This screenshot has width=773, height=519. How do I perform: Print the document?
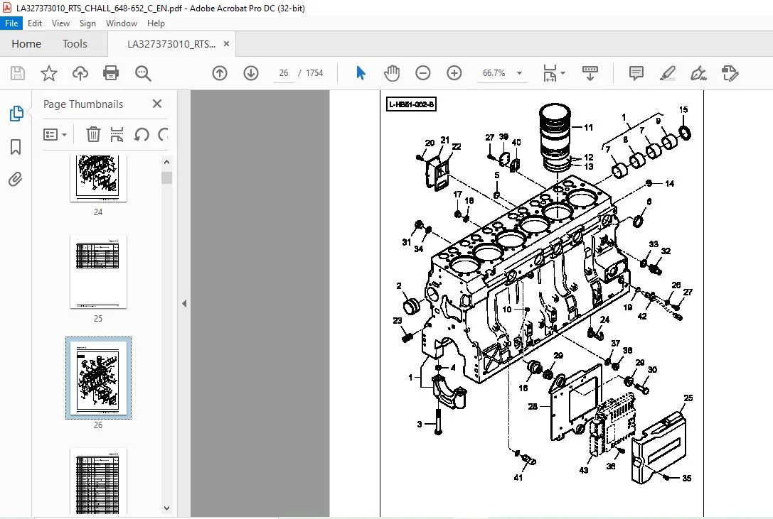(111, 73)
